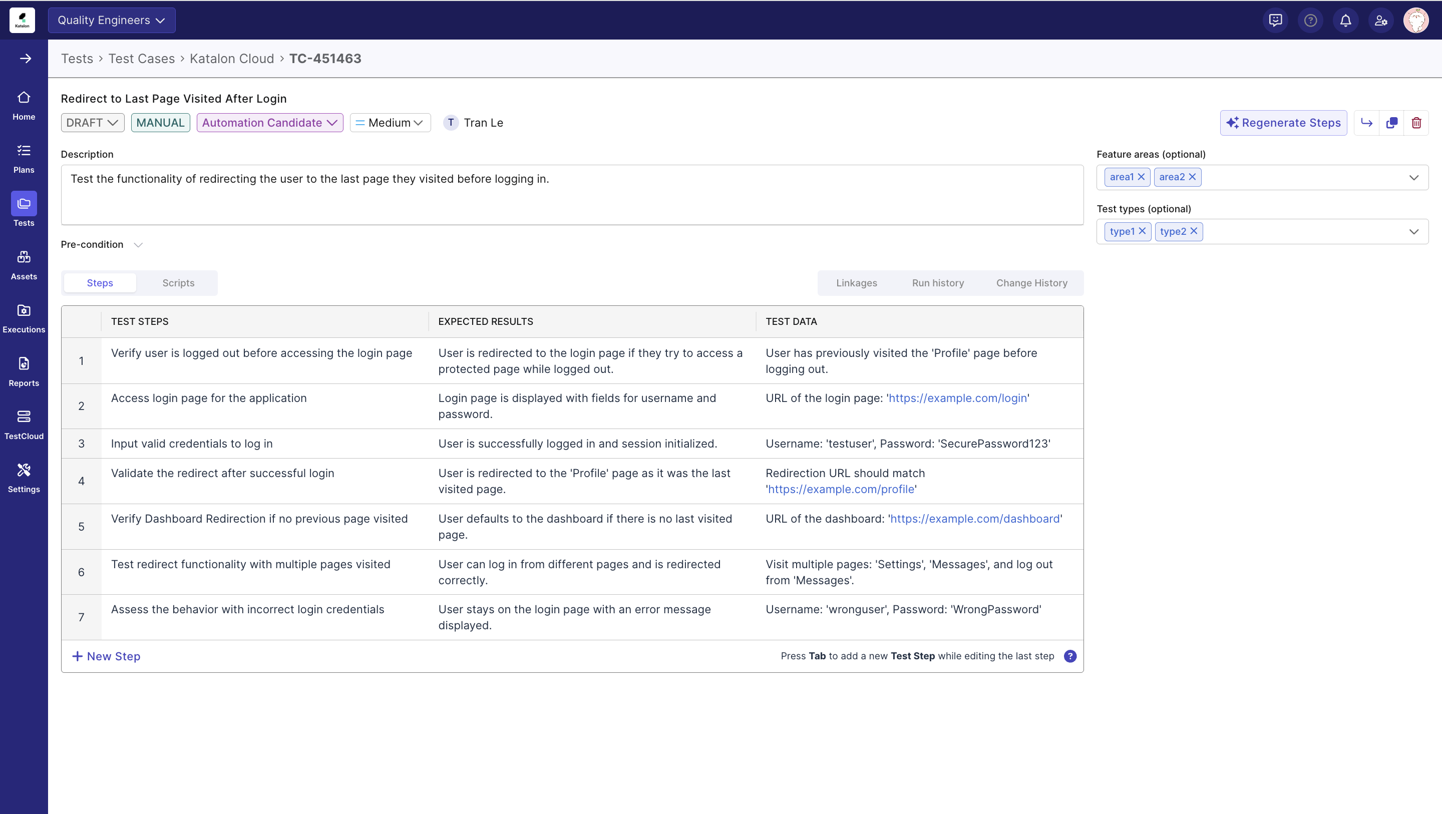The image size is (1442, 814).
Task: Delete the test case with trash icon
Action: pyautogui.click(x=1416, y=123)
